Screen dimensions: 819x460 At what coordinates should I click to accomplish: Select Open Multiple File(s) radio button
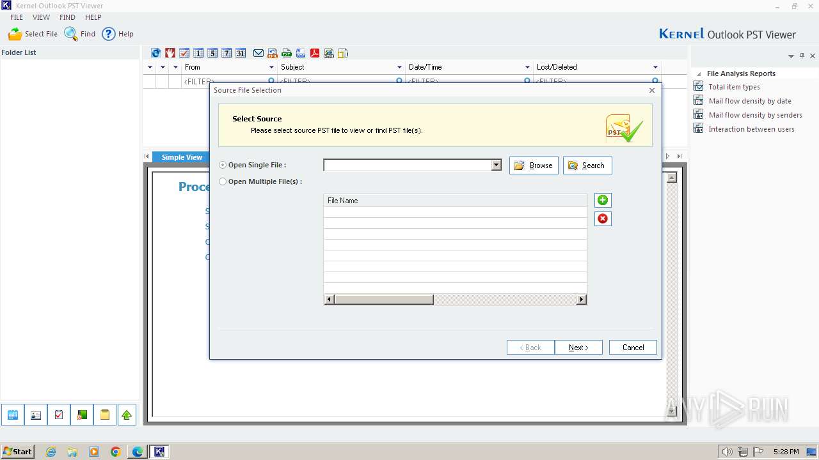[223, 181]
